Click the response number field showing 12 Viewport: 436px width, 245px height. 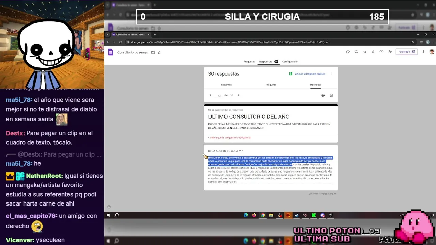[x=219, y=96]
